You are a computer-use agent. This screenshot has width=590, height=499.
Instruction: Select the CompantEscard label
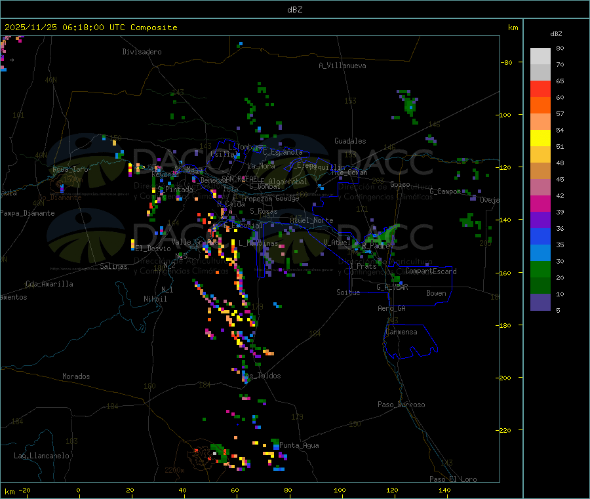pos(431,271)
